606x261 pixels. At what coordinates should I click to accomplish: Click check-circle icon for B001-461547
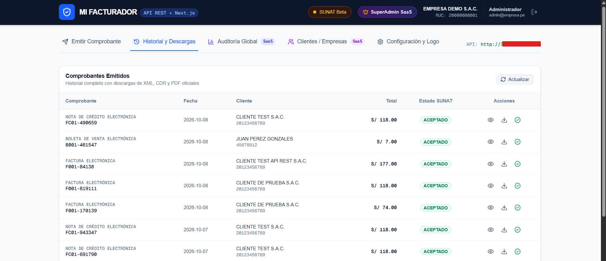[x=518, y=142]
